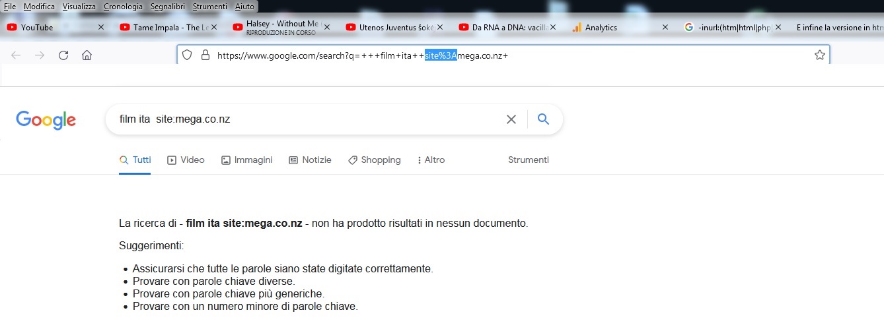This screenshot has width=884, height=333.
Task: Reload the page with the refresh icon
Action: 63,55
